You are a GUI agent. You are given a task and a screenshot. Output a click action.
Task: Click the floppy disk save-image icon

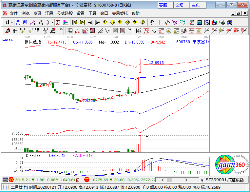(x=214, y=22)
